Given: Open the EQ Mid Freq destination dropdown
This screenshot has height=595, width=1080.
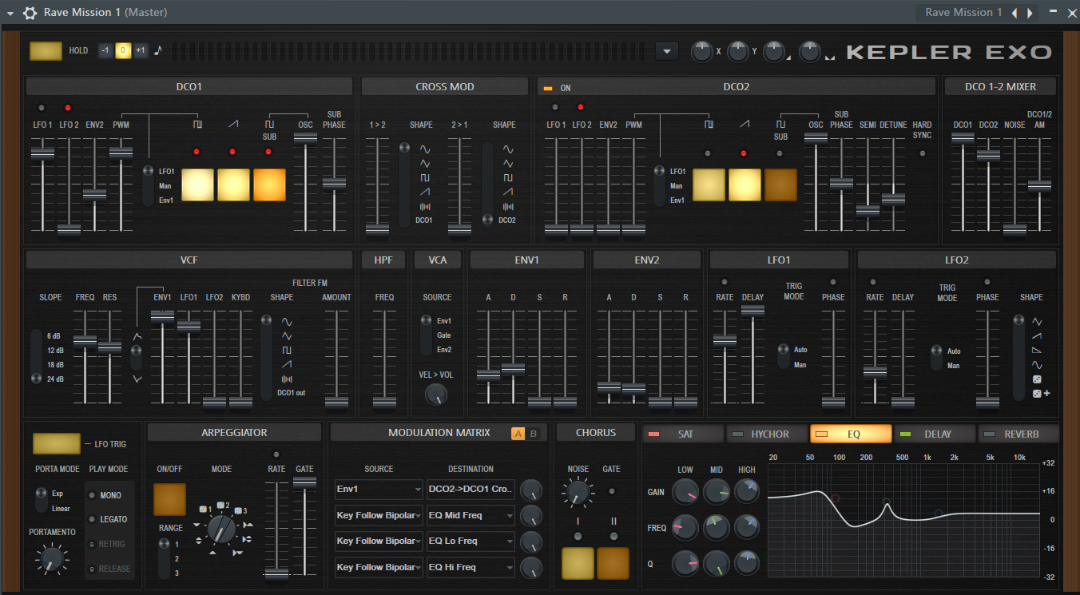Looking at the screenshot, I should point(471,515).
